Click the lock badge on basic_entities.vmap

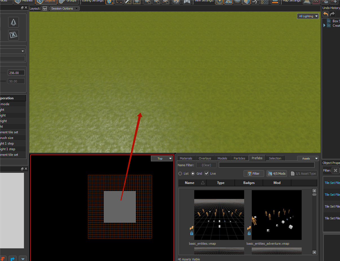192,233
